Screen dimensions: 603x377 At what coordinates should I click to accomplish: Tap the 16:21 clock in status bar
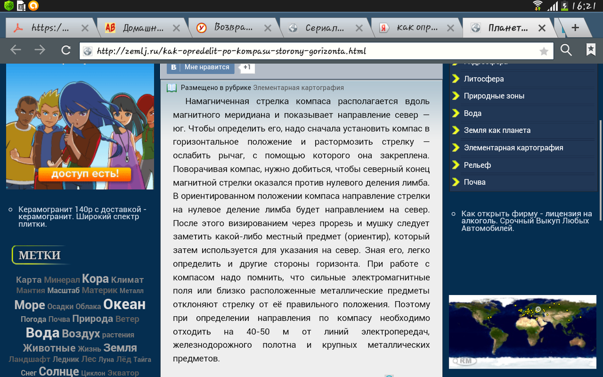(x=585, y=6)
